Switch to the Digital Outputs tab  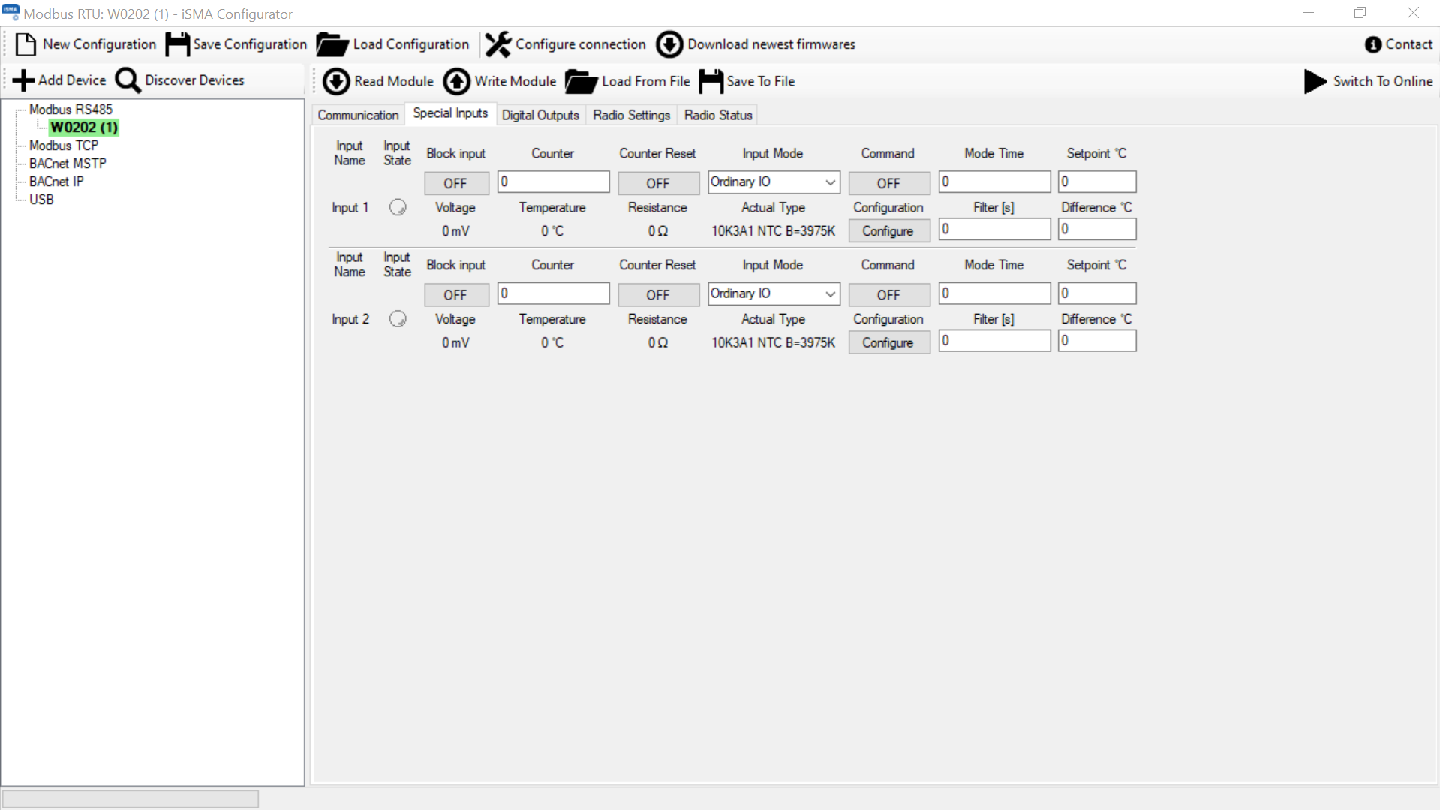click(540, 115)
